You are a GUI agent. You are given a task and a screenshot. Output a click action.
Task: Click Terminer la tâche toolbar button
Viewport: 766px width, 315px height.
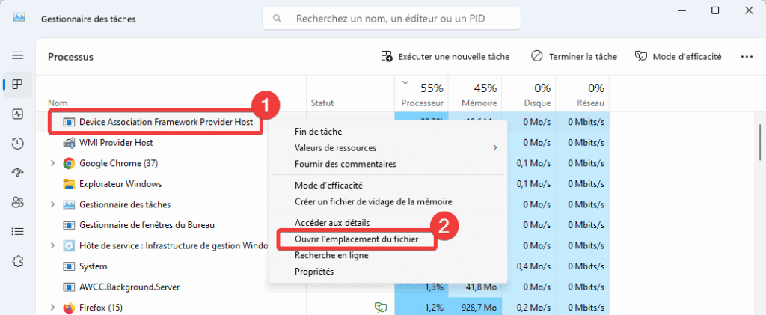pos(574,57)
